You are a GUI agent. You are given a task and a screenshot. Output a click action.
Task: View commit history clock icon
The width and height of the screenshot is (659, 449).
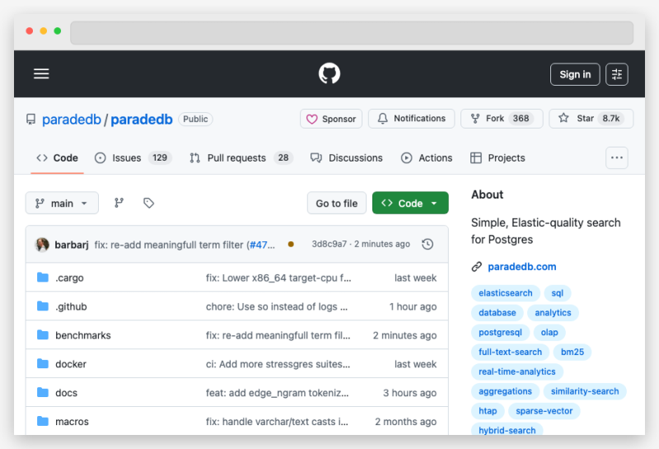[428, 244]
